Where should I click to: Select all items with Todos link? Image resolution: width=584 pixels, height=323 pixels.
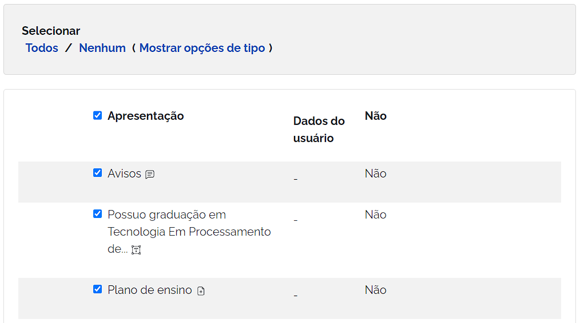pos(42,48)
